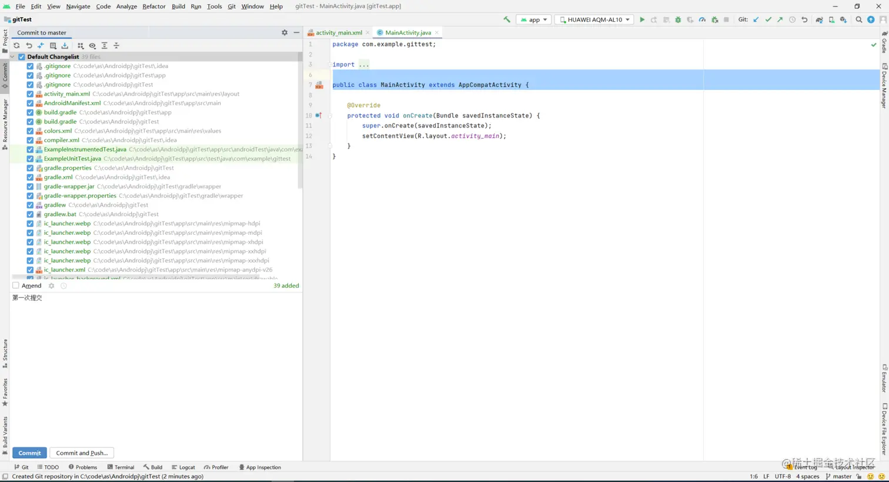This screenshot has height=482, width=889.
Task: Enable the Amend checkbox
Action: click(16, 286)
